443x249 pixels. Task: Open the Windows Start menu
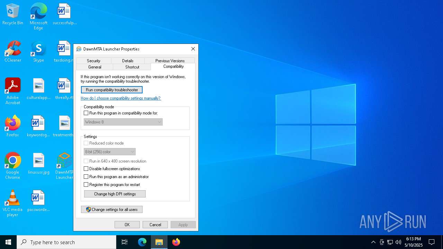click(8, 242)
